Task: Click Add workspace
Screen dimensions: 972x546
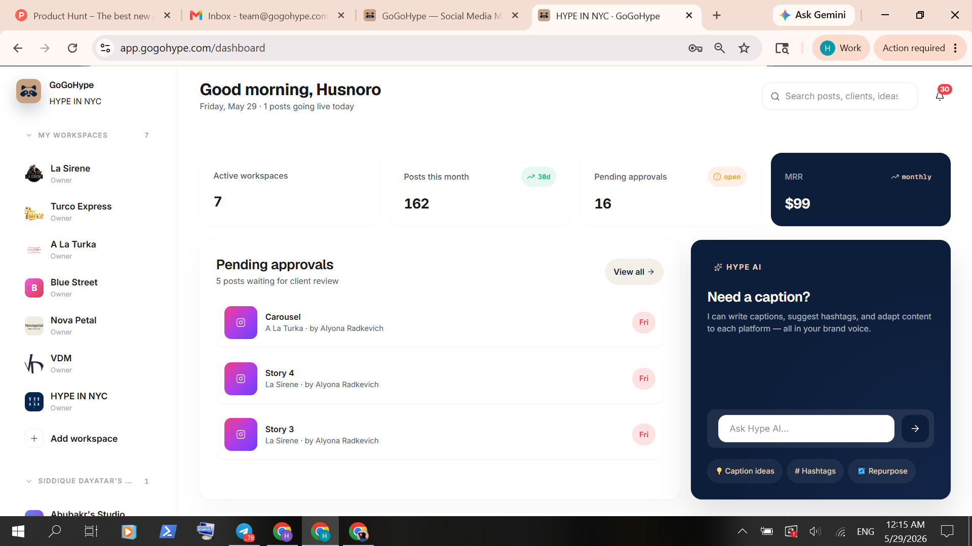Action: click(84, 439)
